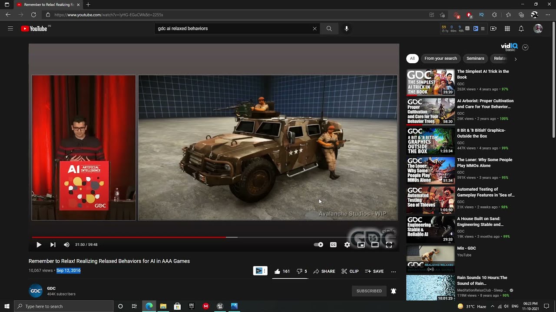Screen dimensions: 556x312
Task: Skip to the next video
Action: coord(53,245)
